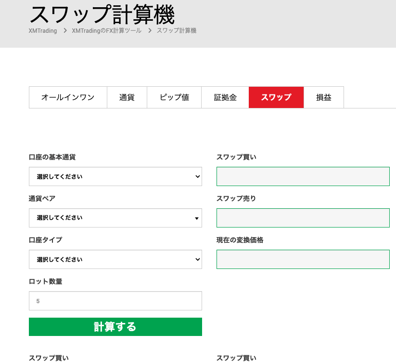Click the スワップ計算機 breadcrumb item
The height and width of the screenshot is (362, 396).
[177, 31]
